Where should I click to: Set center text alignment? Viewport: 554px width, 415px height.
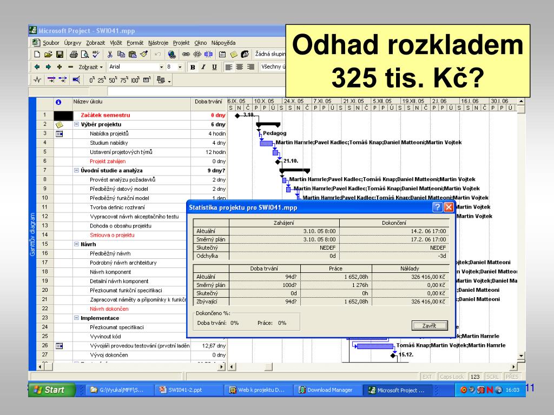pos(240,67)
